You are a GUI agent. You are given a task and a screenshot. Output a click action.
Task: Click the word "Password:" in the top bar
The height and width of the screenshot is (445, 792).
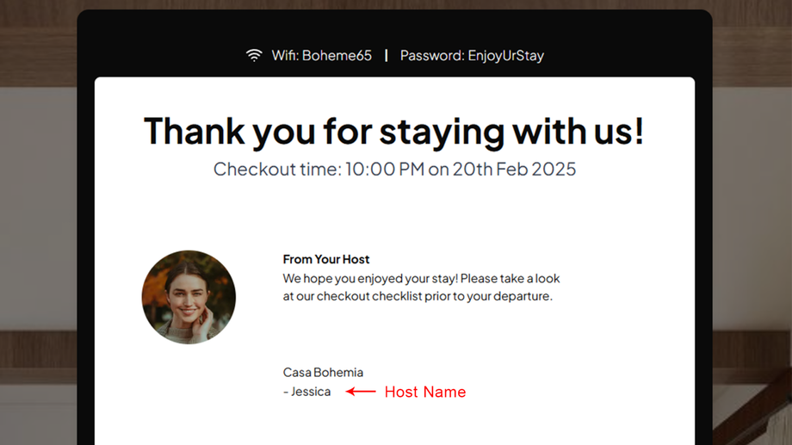tap(431, 56)
